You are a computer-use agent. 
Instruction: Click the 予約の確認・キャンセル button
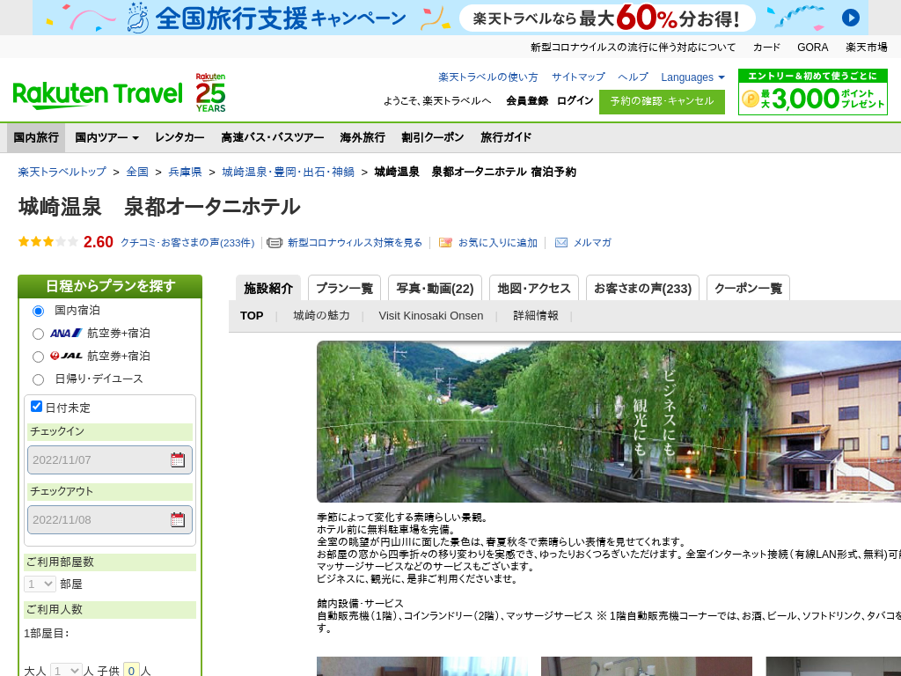(x=662, y=102)
